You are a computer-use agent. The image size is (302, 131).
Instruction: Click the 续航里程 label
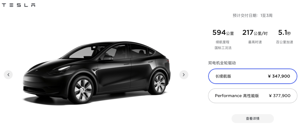[x=223, y=42]
